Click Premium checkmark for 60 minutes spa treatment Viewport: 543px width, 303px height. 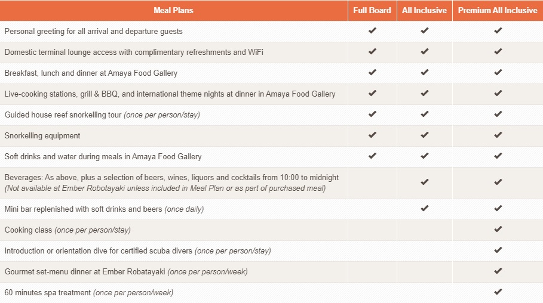click(x=498, y=292)
